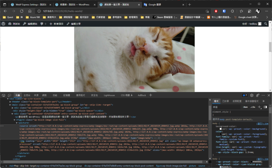Open the 已計算 styles tab
This screenshot has width=272, height=168.
(x=225, y=101)
